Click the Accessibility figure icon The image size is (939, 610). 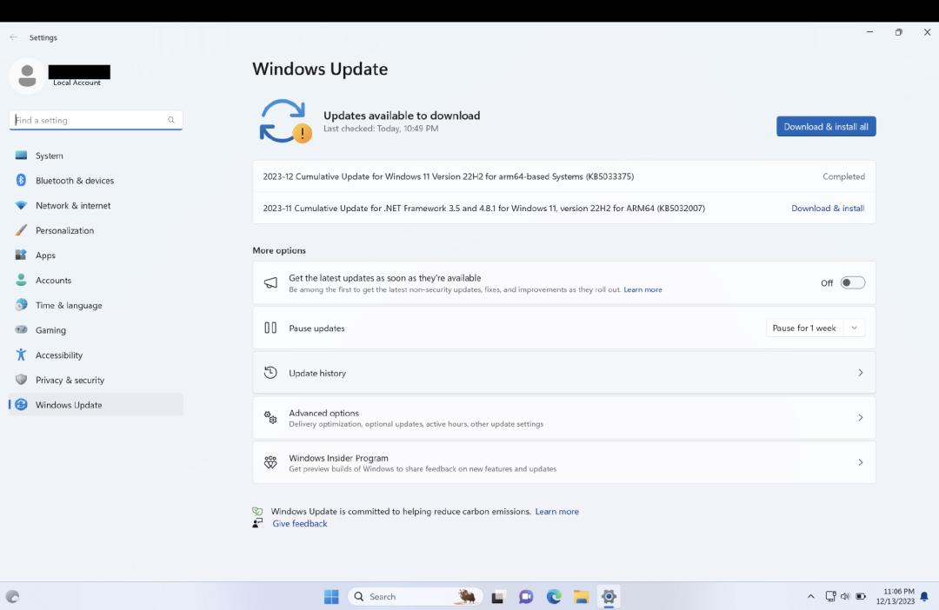tap(21, 355)
